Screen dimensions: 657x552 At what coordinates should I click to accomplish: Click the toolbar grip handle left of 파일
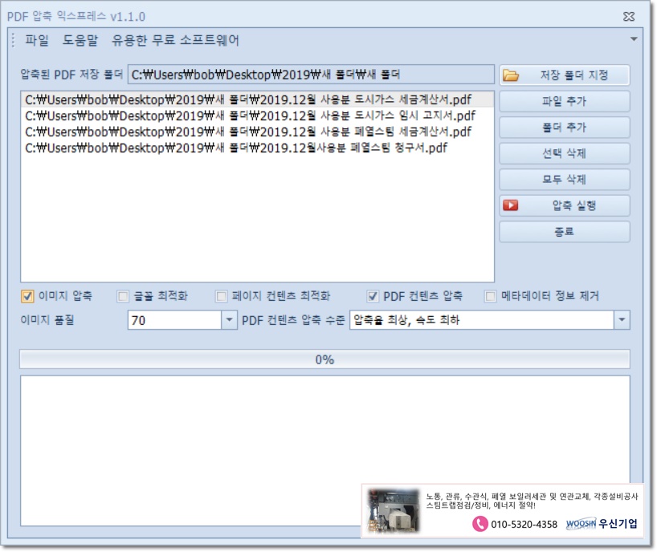[x=14, y=40]
